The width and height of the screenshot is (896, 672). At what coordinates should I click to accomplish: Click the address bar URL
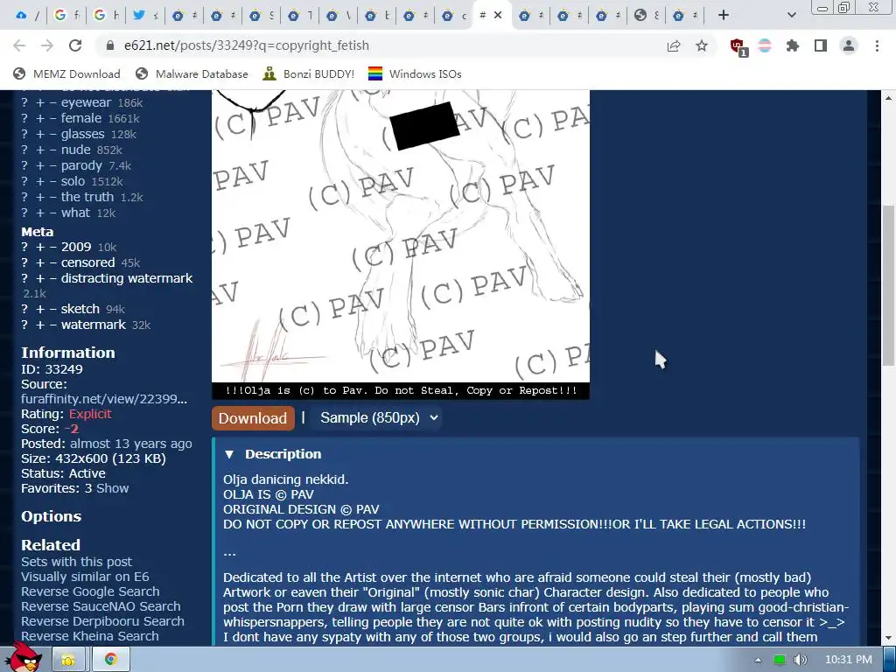(246, 45)
